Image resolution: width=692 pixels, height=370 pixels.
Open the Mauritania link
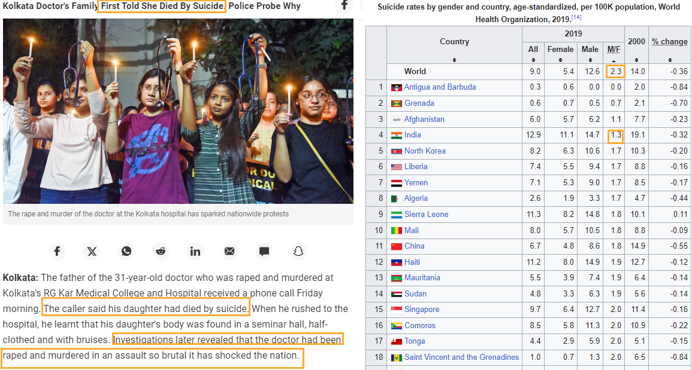click(x=422, y=278)
